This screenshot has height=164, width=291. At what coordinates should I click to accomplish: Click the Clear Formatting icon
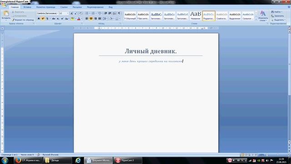81,13
